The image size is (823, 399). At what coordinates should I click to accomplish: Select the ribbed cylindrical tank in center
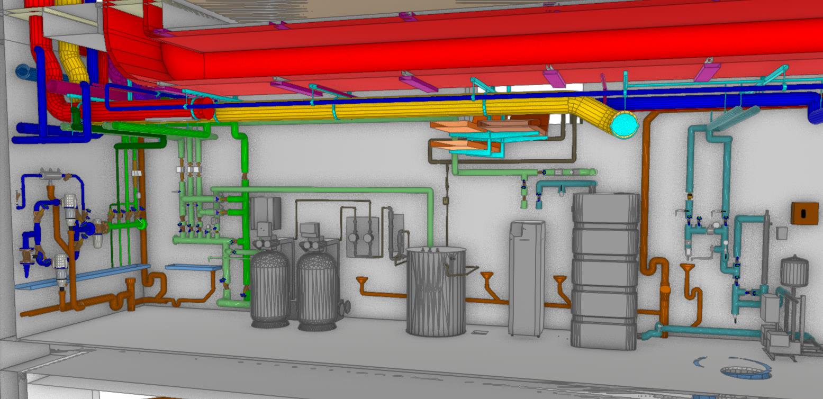pyautogui.click(x=436, y=291)
